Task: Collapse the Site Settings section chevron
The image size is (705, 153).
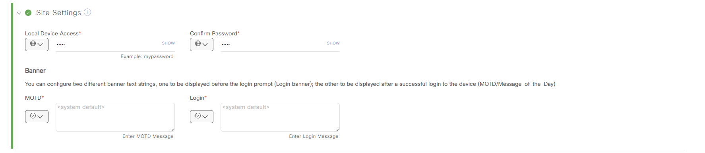Action: [x=19, y=13]
